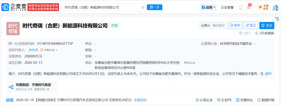This screenshot has height=106, width=281.
Task: Click the 查一下 search button
Action: pyautogui.click(x=155, y=7)
